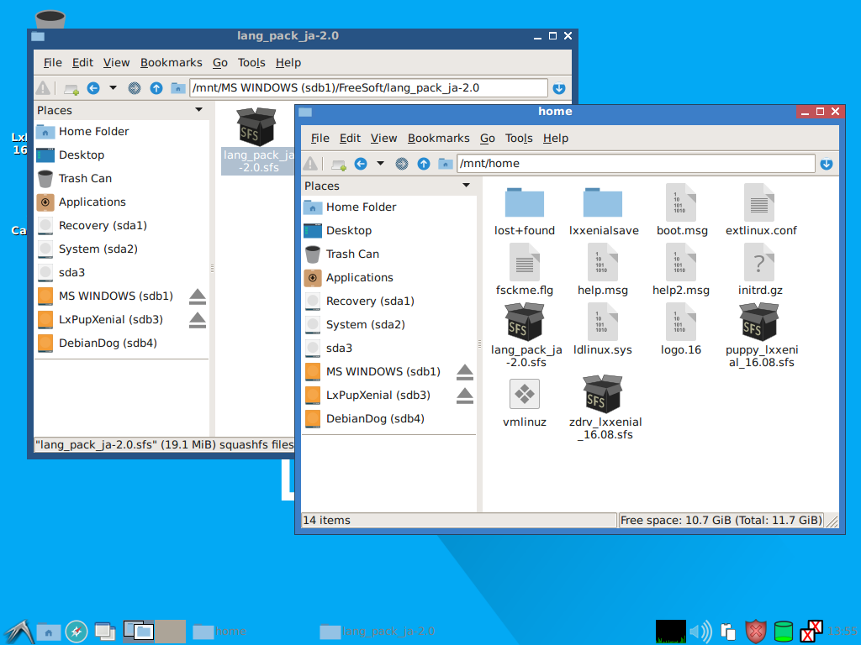Click the Forward arrow in home window toolbar
The image size is (861, 645).
402,164
